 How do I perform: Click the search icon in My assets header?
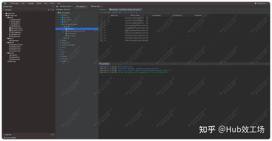(x=49, y=10)
